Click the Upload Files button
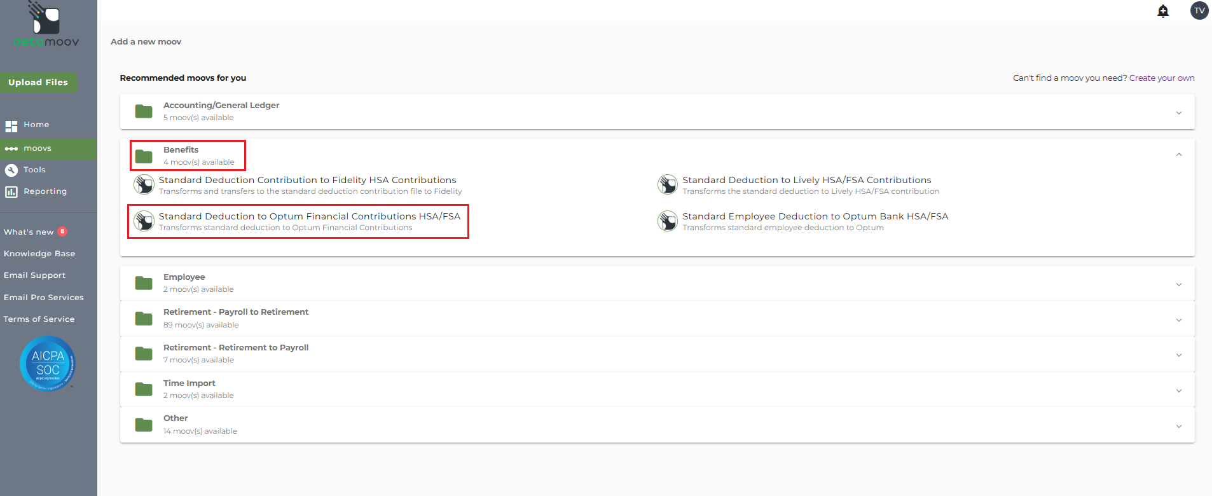 coord(38,82)
